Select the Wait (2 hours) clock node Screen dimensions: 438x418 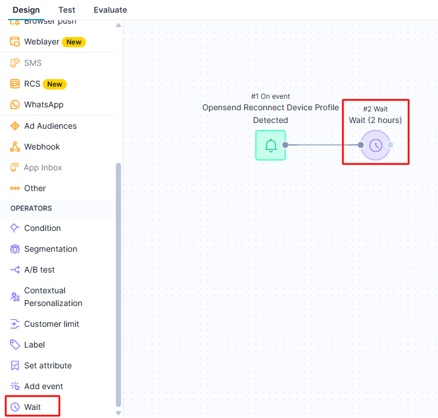(375, 145)
